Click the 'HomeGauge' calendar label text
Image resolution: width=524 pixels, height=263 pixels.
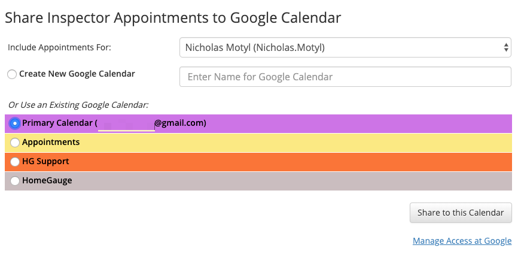[x=47, y=180]
